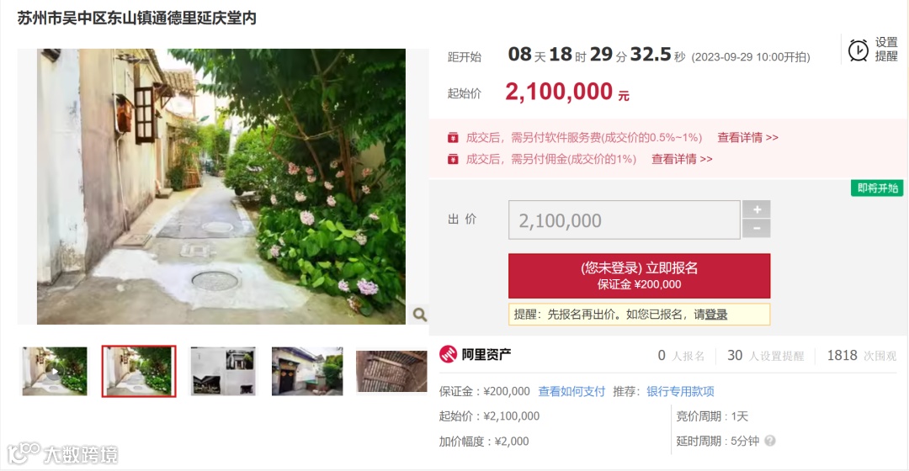Click the 阿里资产 logo icon
The image size is (909, 471).
pos(448,354)
